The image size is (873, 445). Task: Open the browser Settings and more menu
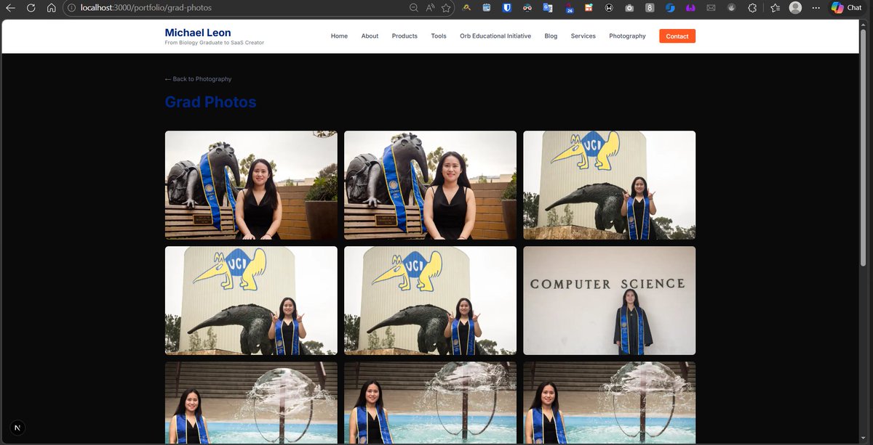tap(816, 8)
